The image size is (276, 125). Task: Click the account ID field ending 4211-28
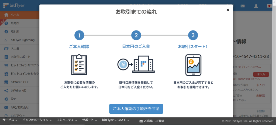click(252, 56)
